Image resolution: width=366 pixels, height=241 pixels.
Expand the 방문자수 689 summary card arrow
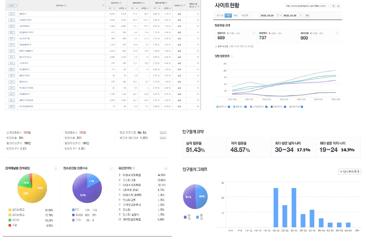254,33
